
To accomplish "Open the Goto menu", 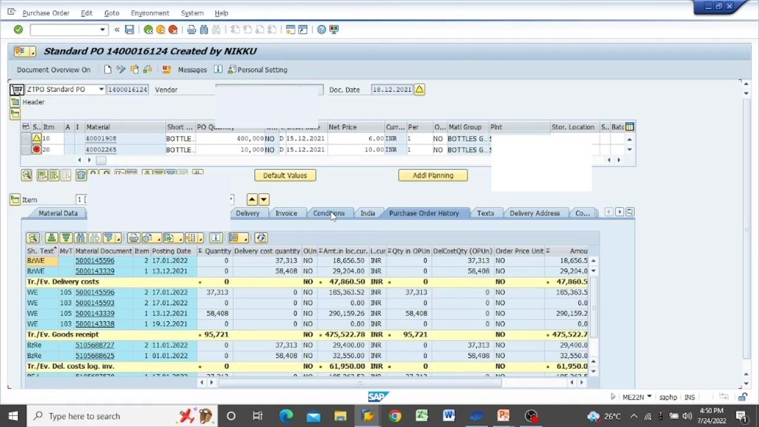I will (x=111, y=13).
